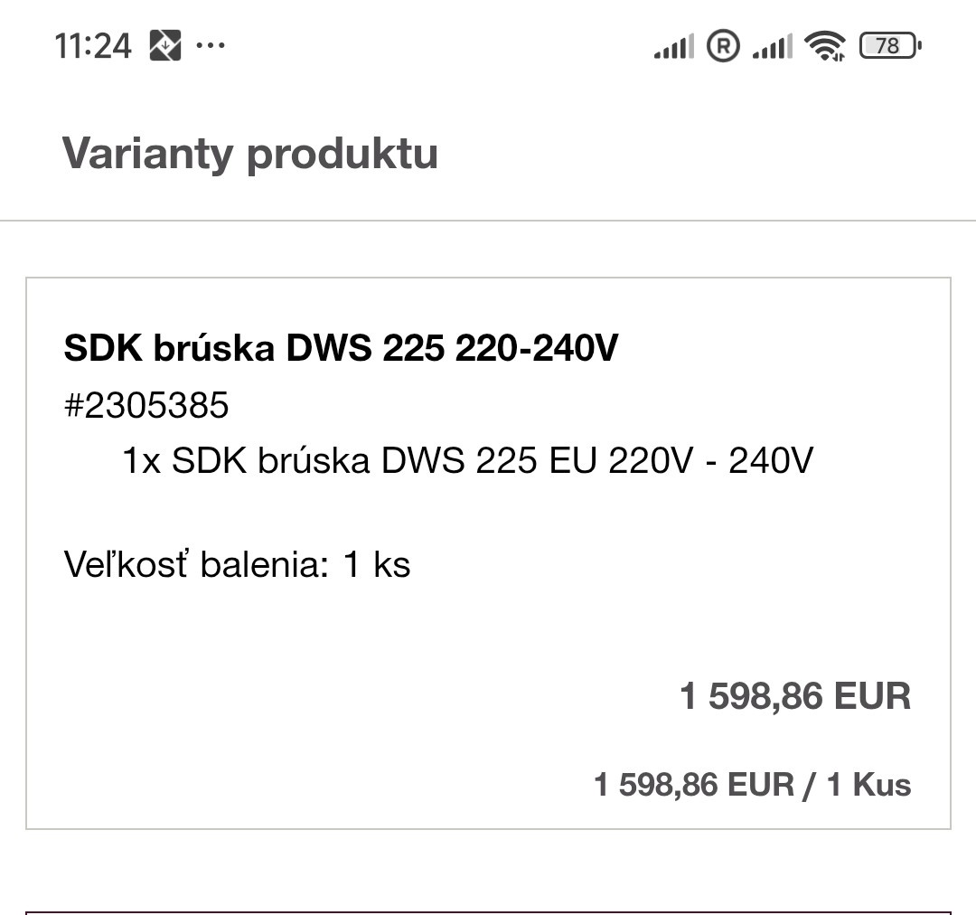Tap the product number #2305385
The width and height of the screenshot is (976, 915).
click(x=146, y=406)
